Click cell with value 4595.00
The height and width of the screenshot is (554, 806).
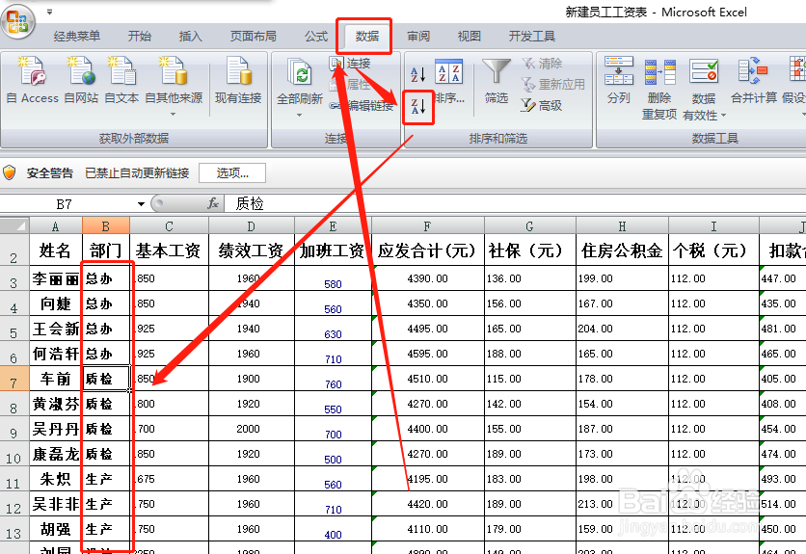tap(428, 355)
